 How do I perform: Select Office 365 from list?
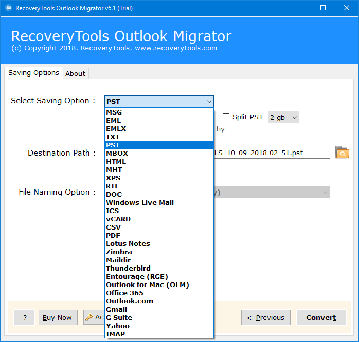coord(159,293)
